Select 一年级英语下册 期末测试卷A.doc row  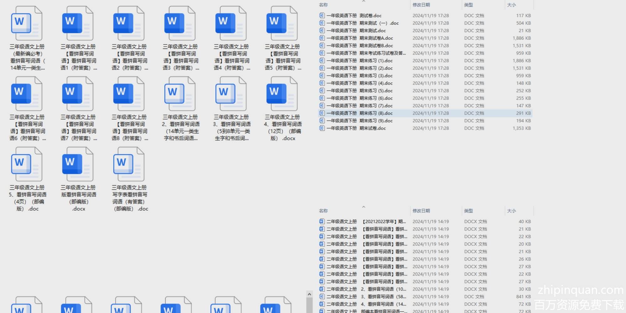359,38
